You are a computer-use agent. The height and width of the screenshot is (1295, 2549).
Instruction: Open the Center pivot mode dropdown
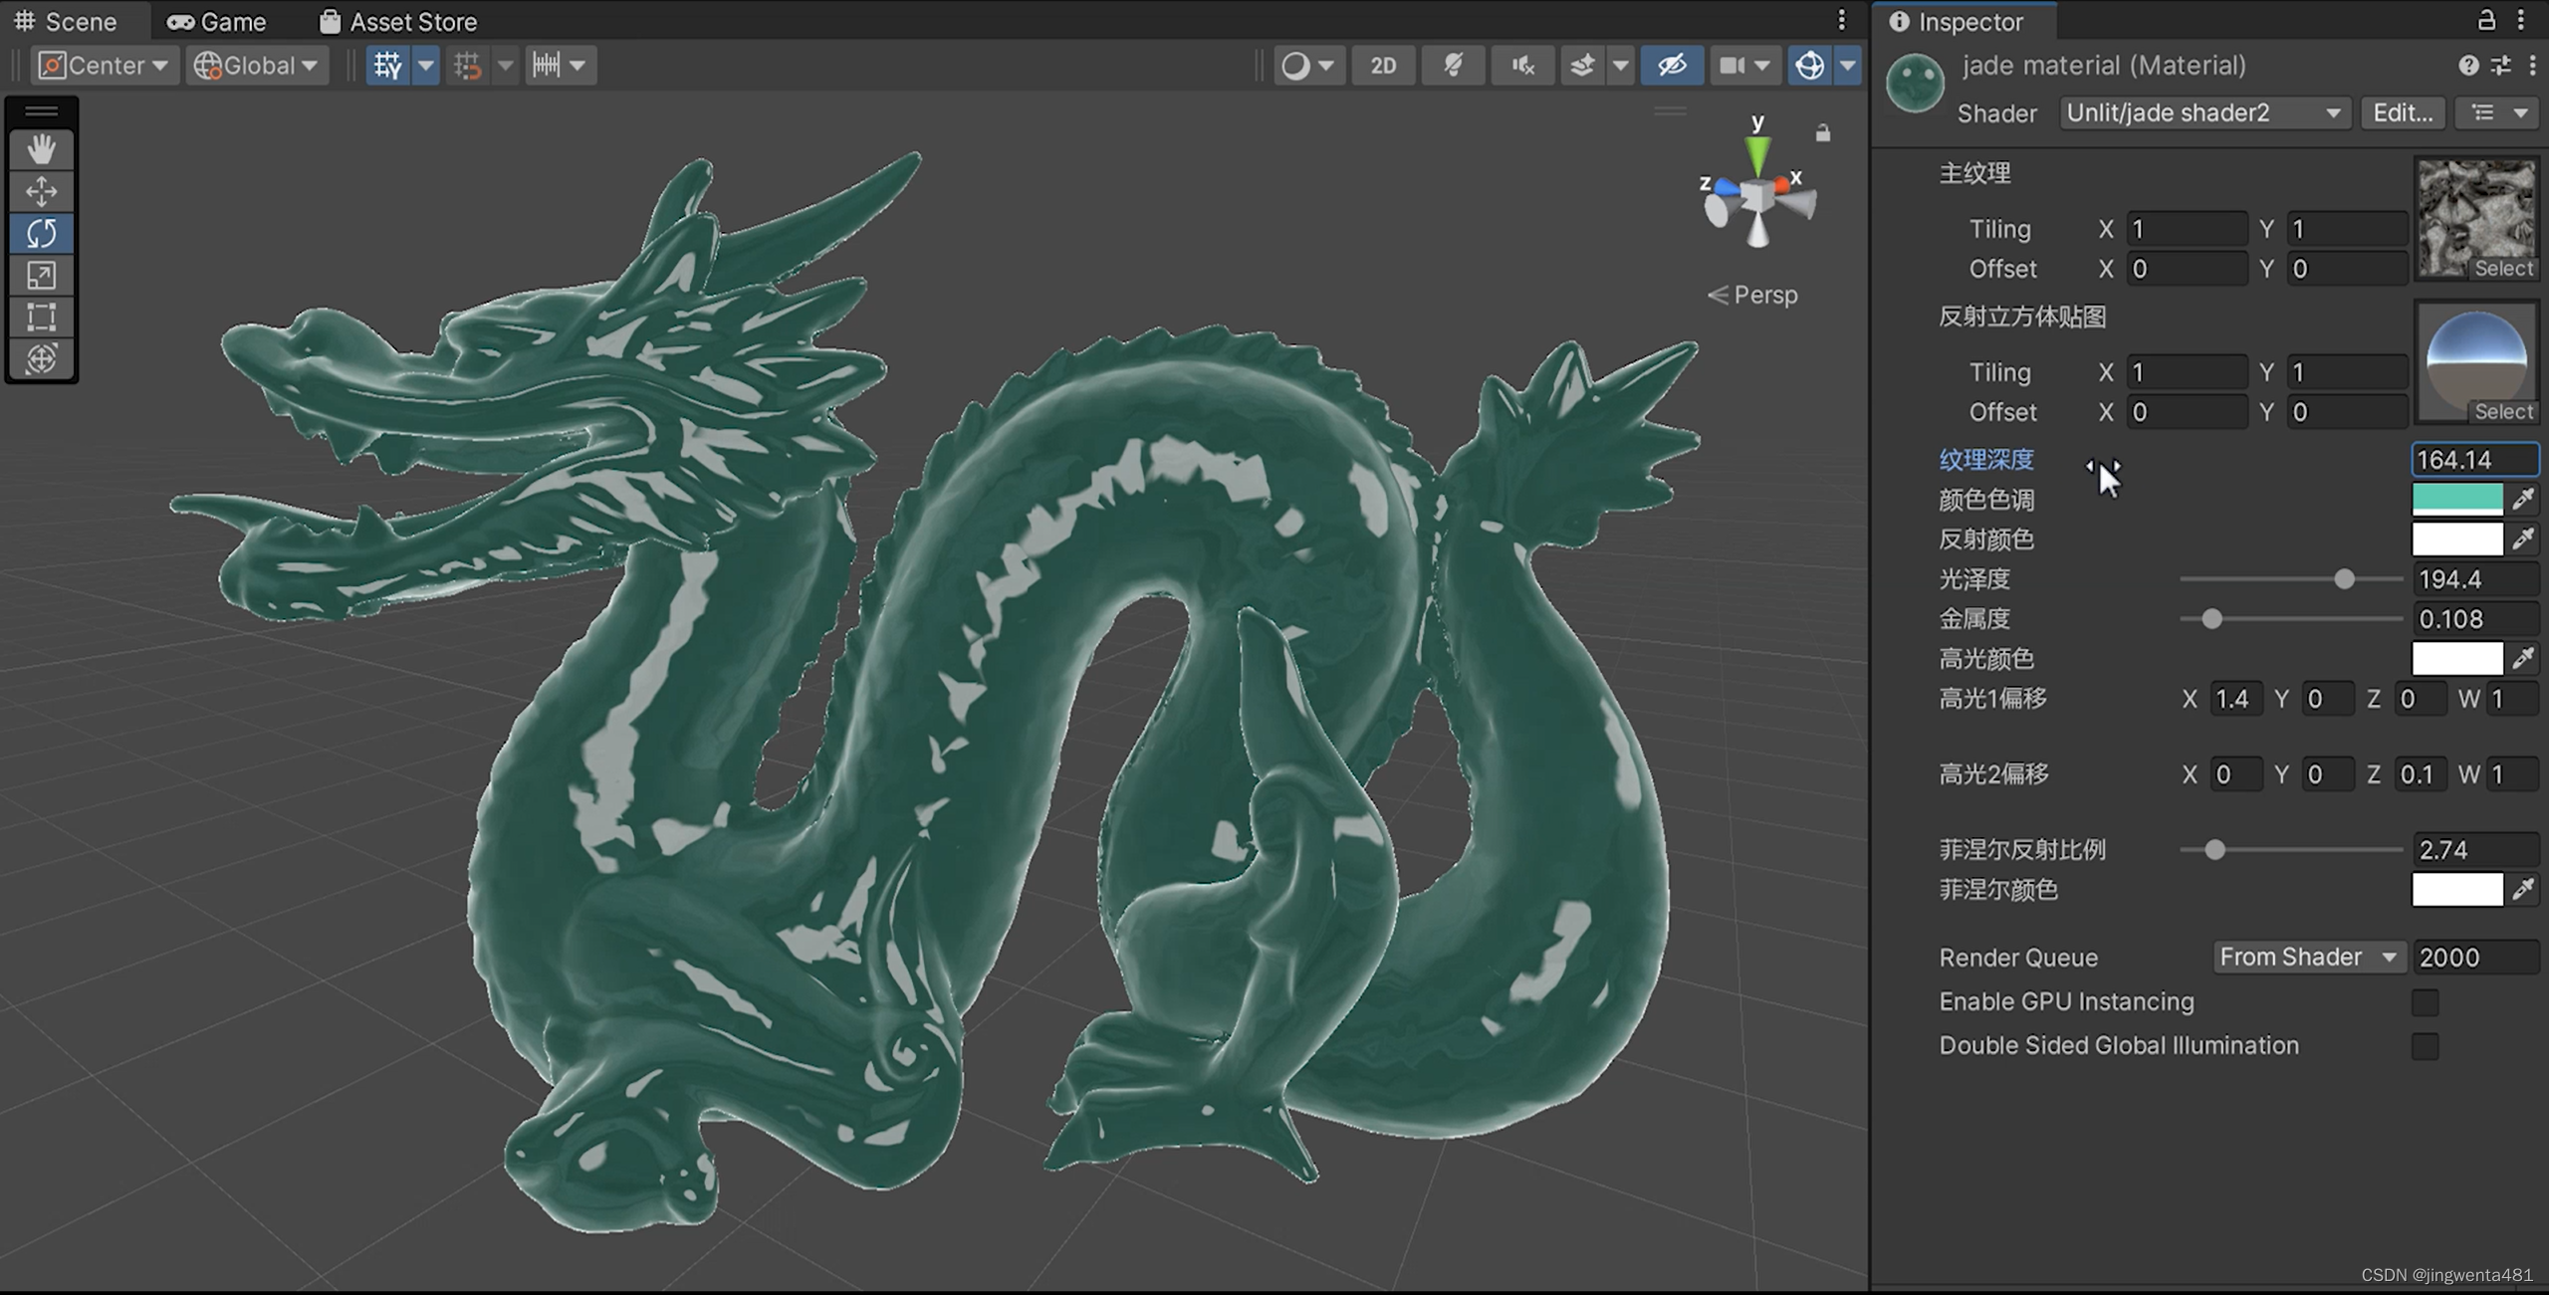(x=106, y=66)
